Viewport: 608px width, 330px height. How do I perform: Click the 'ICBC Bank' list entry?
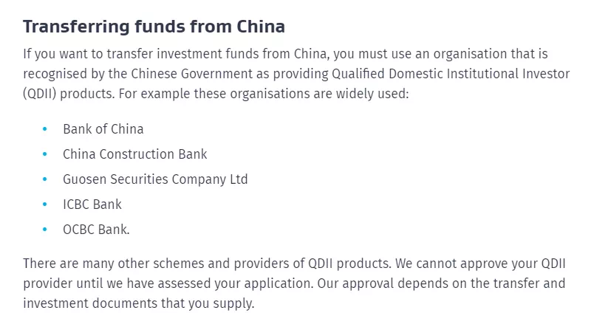tap(92, 204)
